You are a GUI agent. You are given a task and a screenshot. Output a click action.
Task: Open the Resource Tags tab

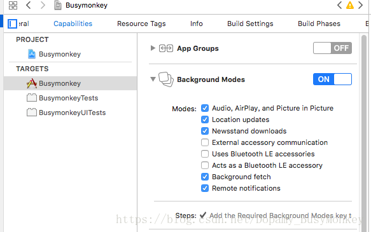pyautogui.click(x=141, y=24)
